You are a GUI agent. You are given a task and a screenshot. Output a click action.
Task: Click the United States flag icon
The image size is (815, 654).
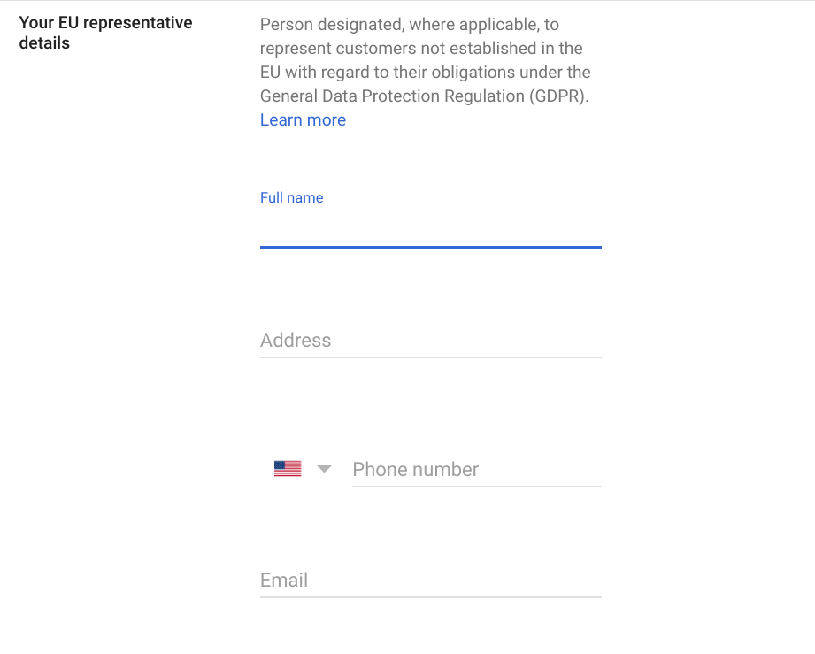(x=288, y=469)
